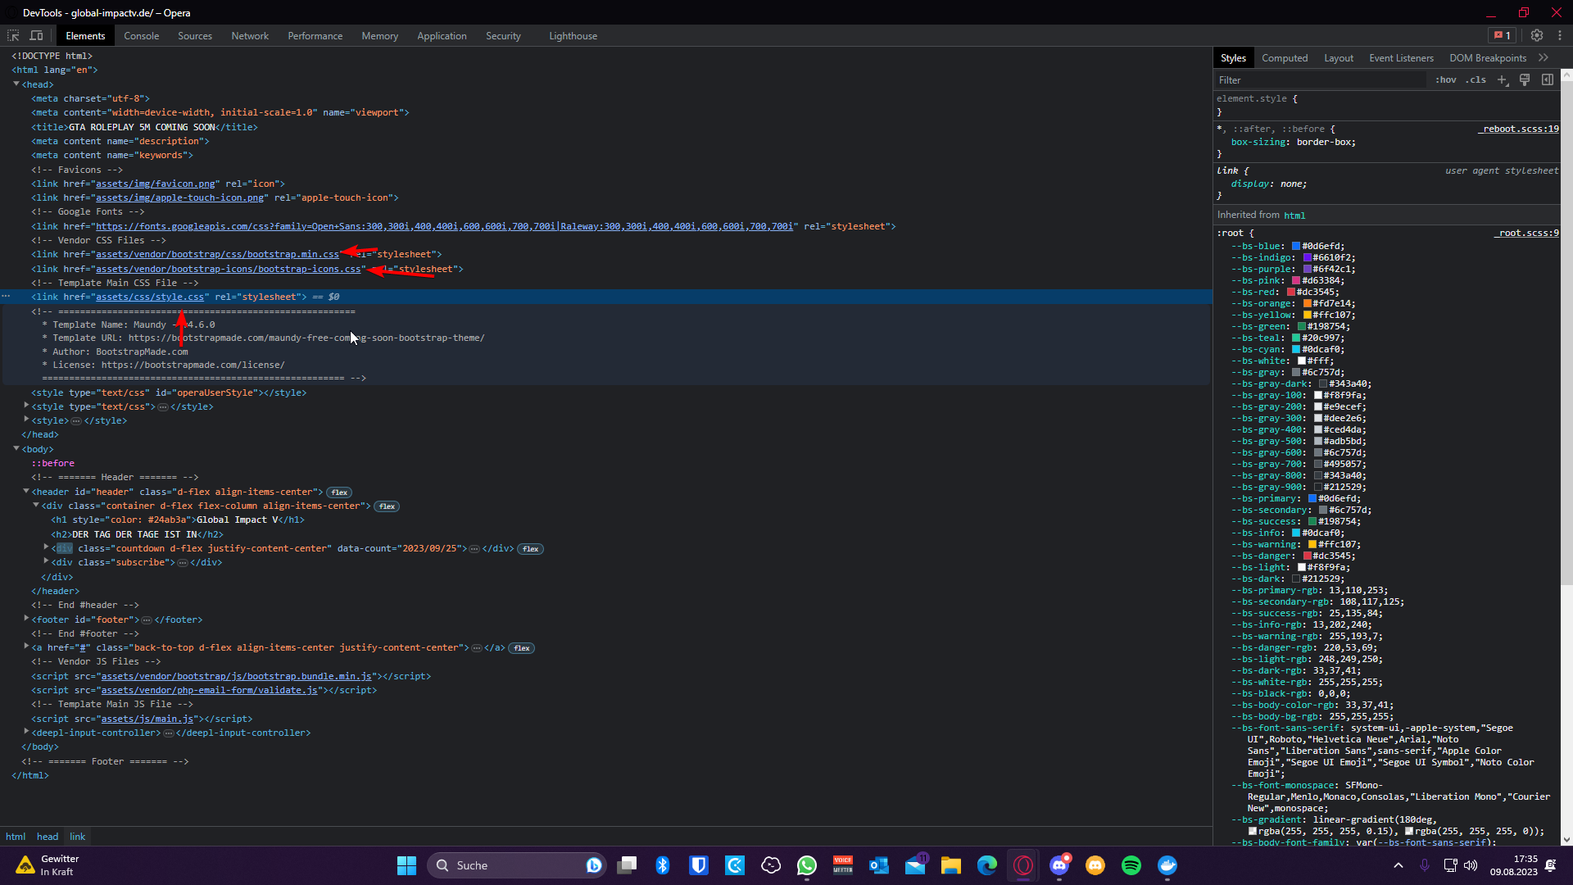Image resolution: width=1573 pixels, height=885 pixels.
Task: Toggle the device toolbar icon
Action: [x=36, y=36]
